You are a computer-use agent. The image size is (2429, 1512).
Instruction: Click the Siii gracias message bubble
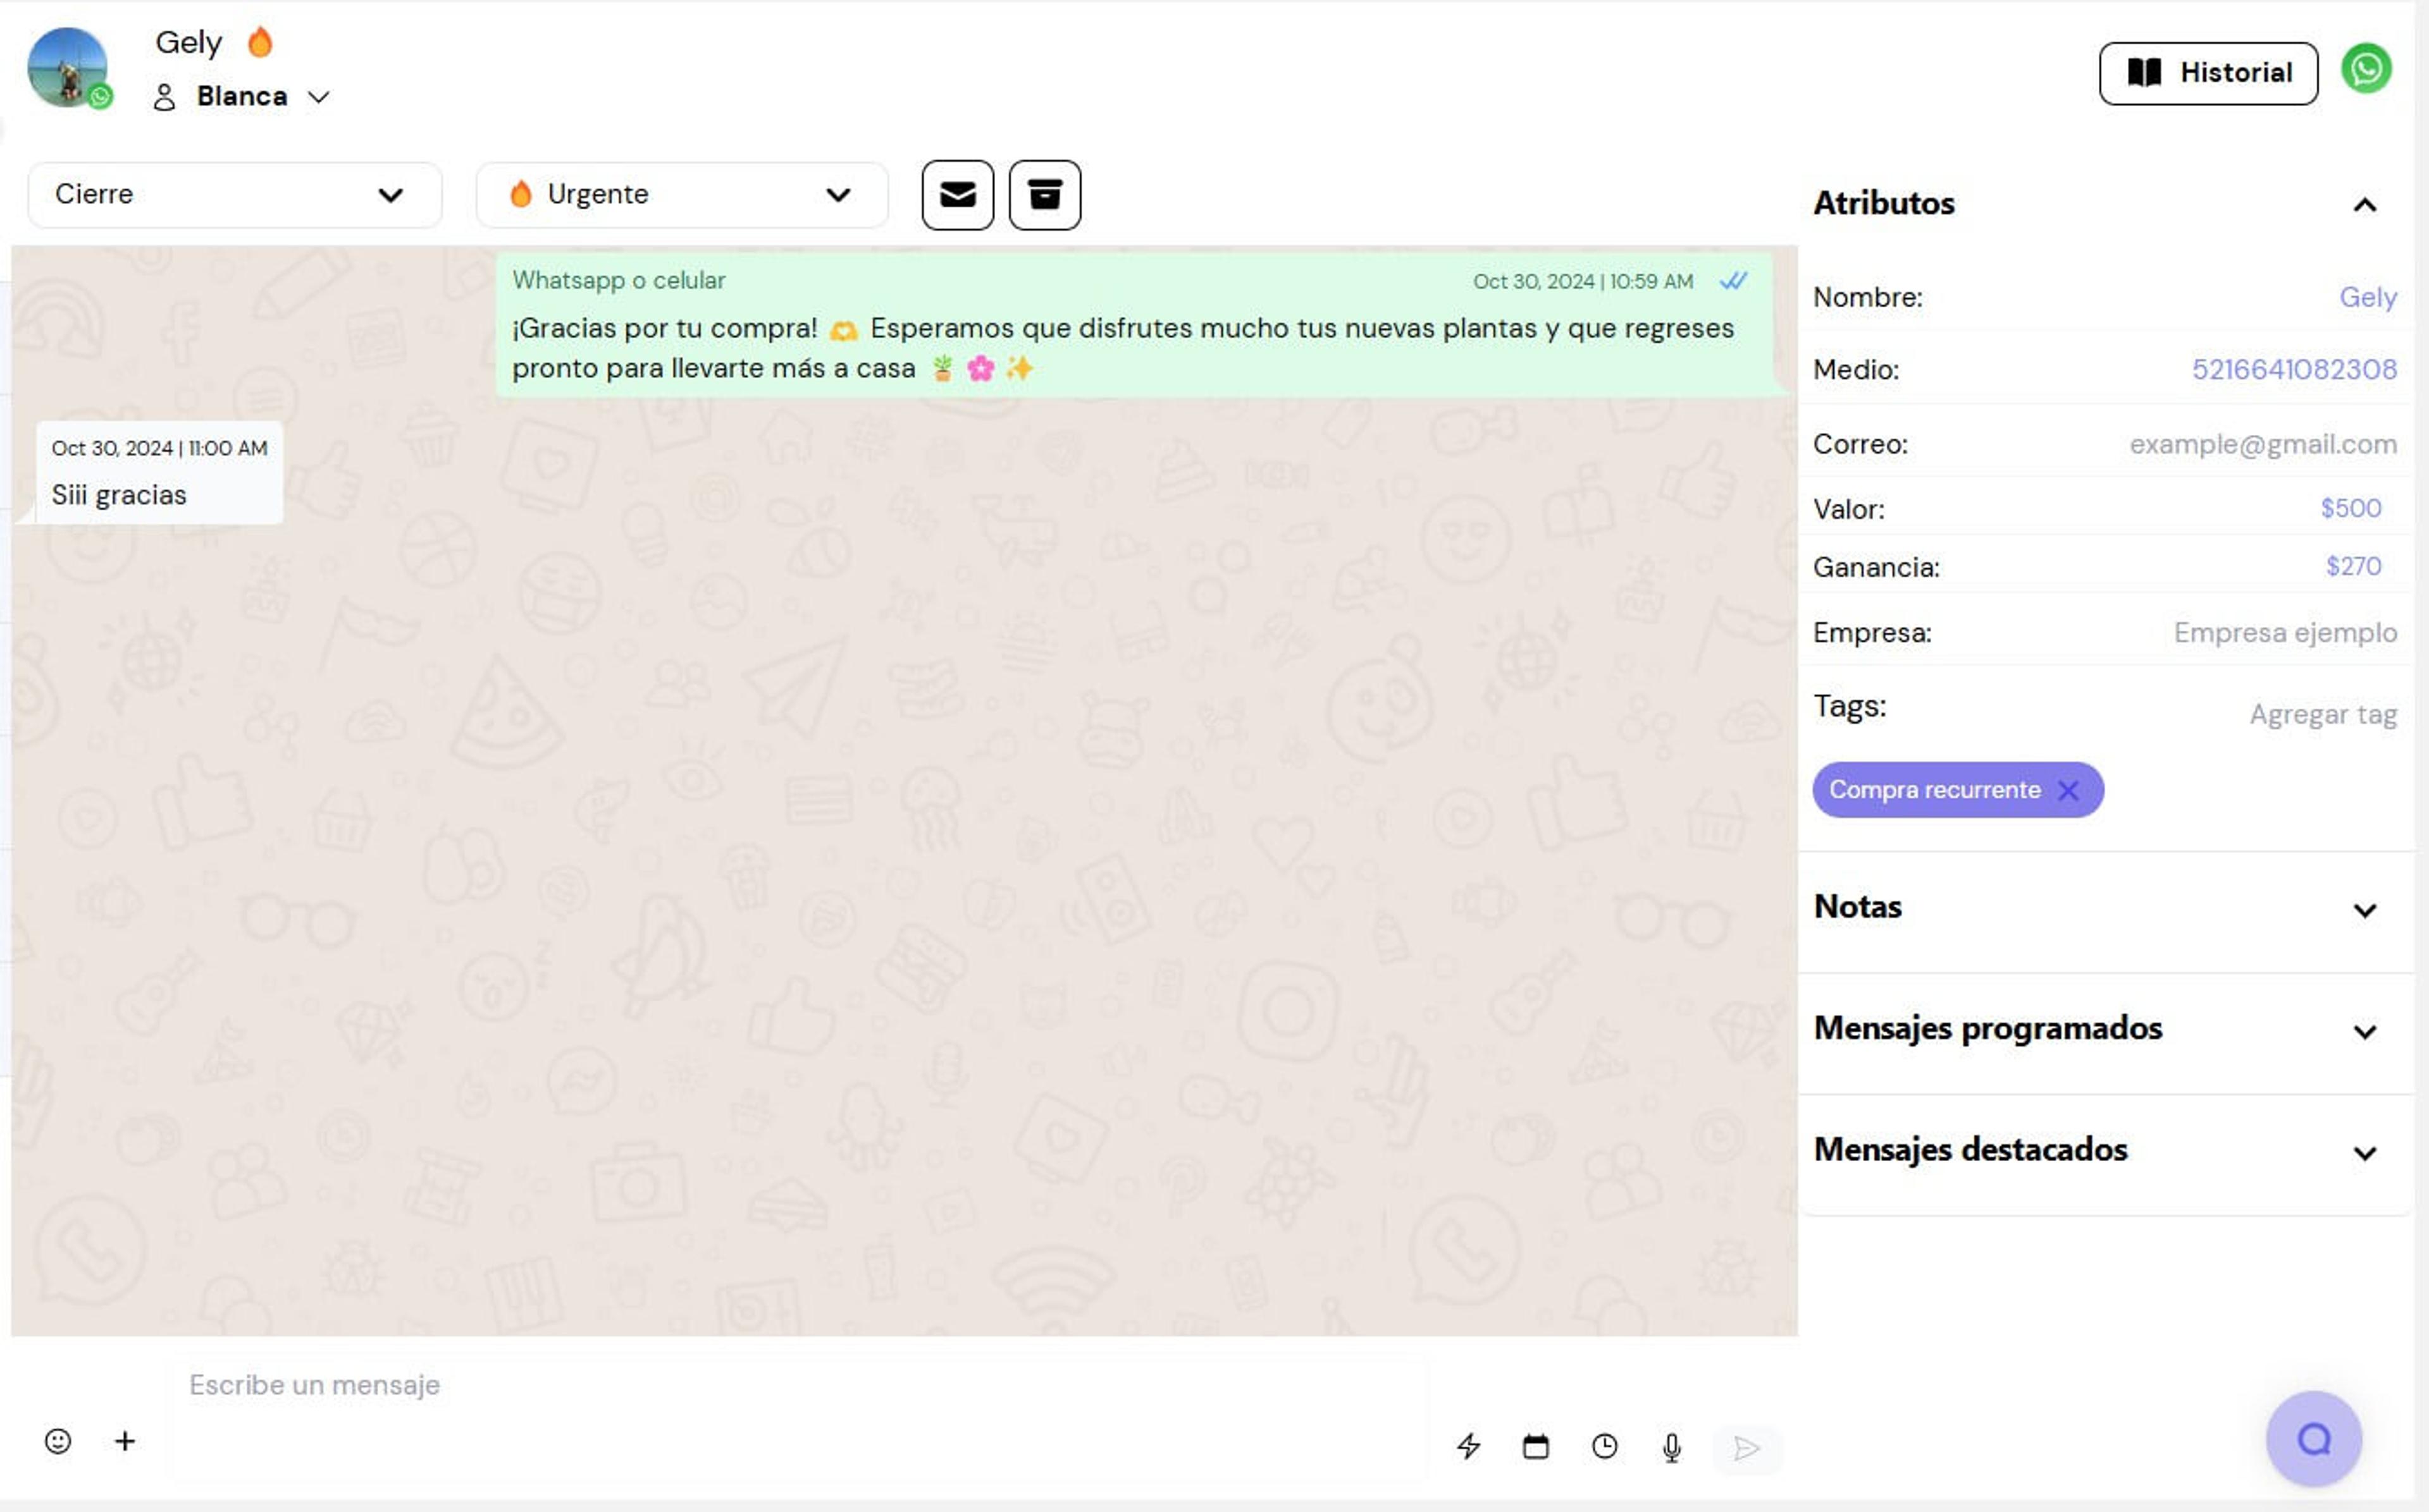coord(159,472)
